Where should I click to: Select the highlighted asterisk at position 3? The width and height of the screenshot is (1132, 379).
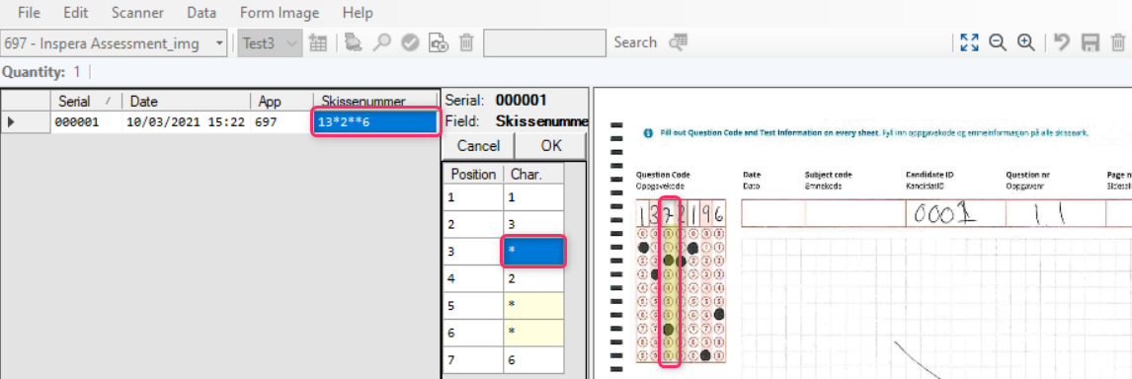533,252
